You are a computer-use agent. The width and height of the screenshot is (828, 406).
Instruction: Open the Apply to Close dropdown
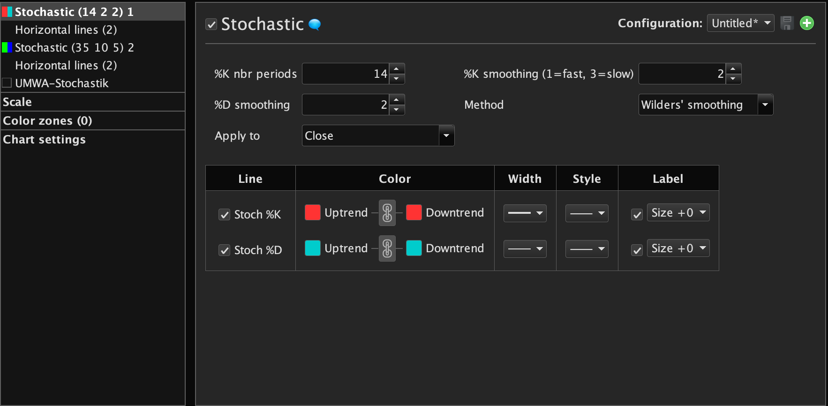(446, 135)
